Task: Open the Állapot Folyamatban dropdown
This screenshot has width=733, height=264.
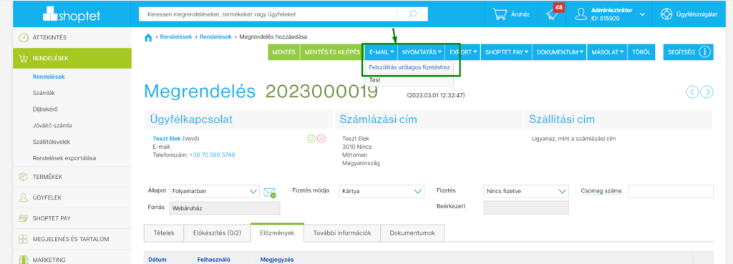Action: point(214,191)
